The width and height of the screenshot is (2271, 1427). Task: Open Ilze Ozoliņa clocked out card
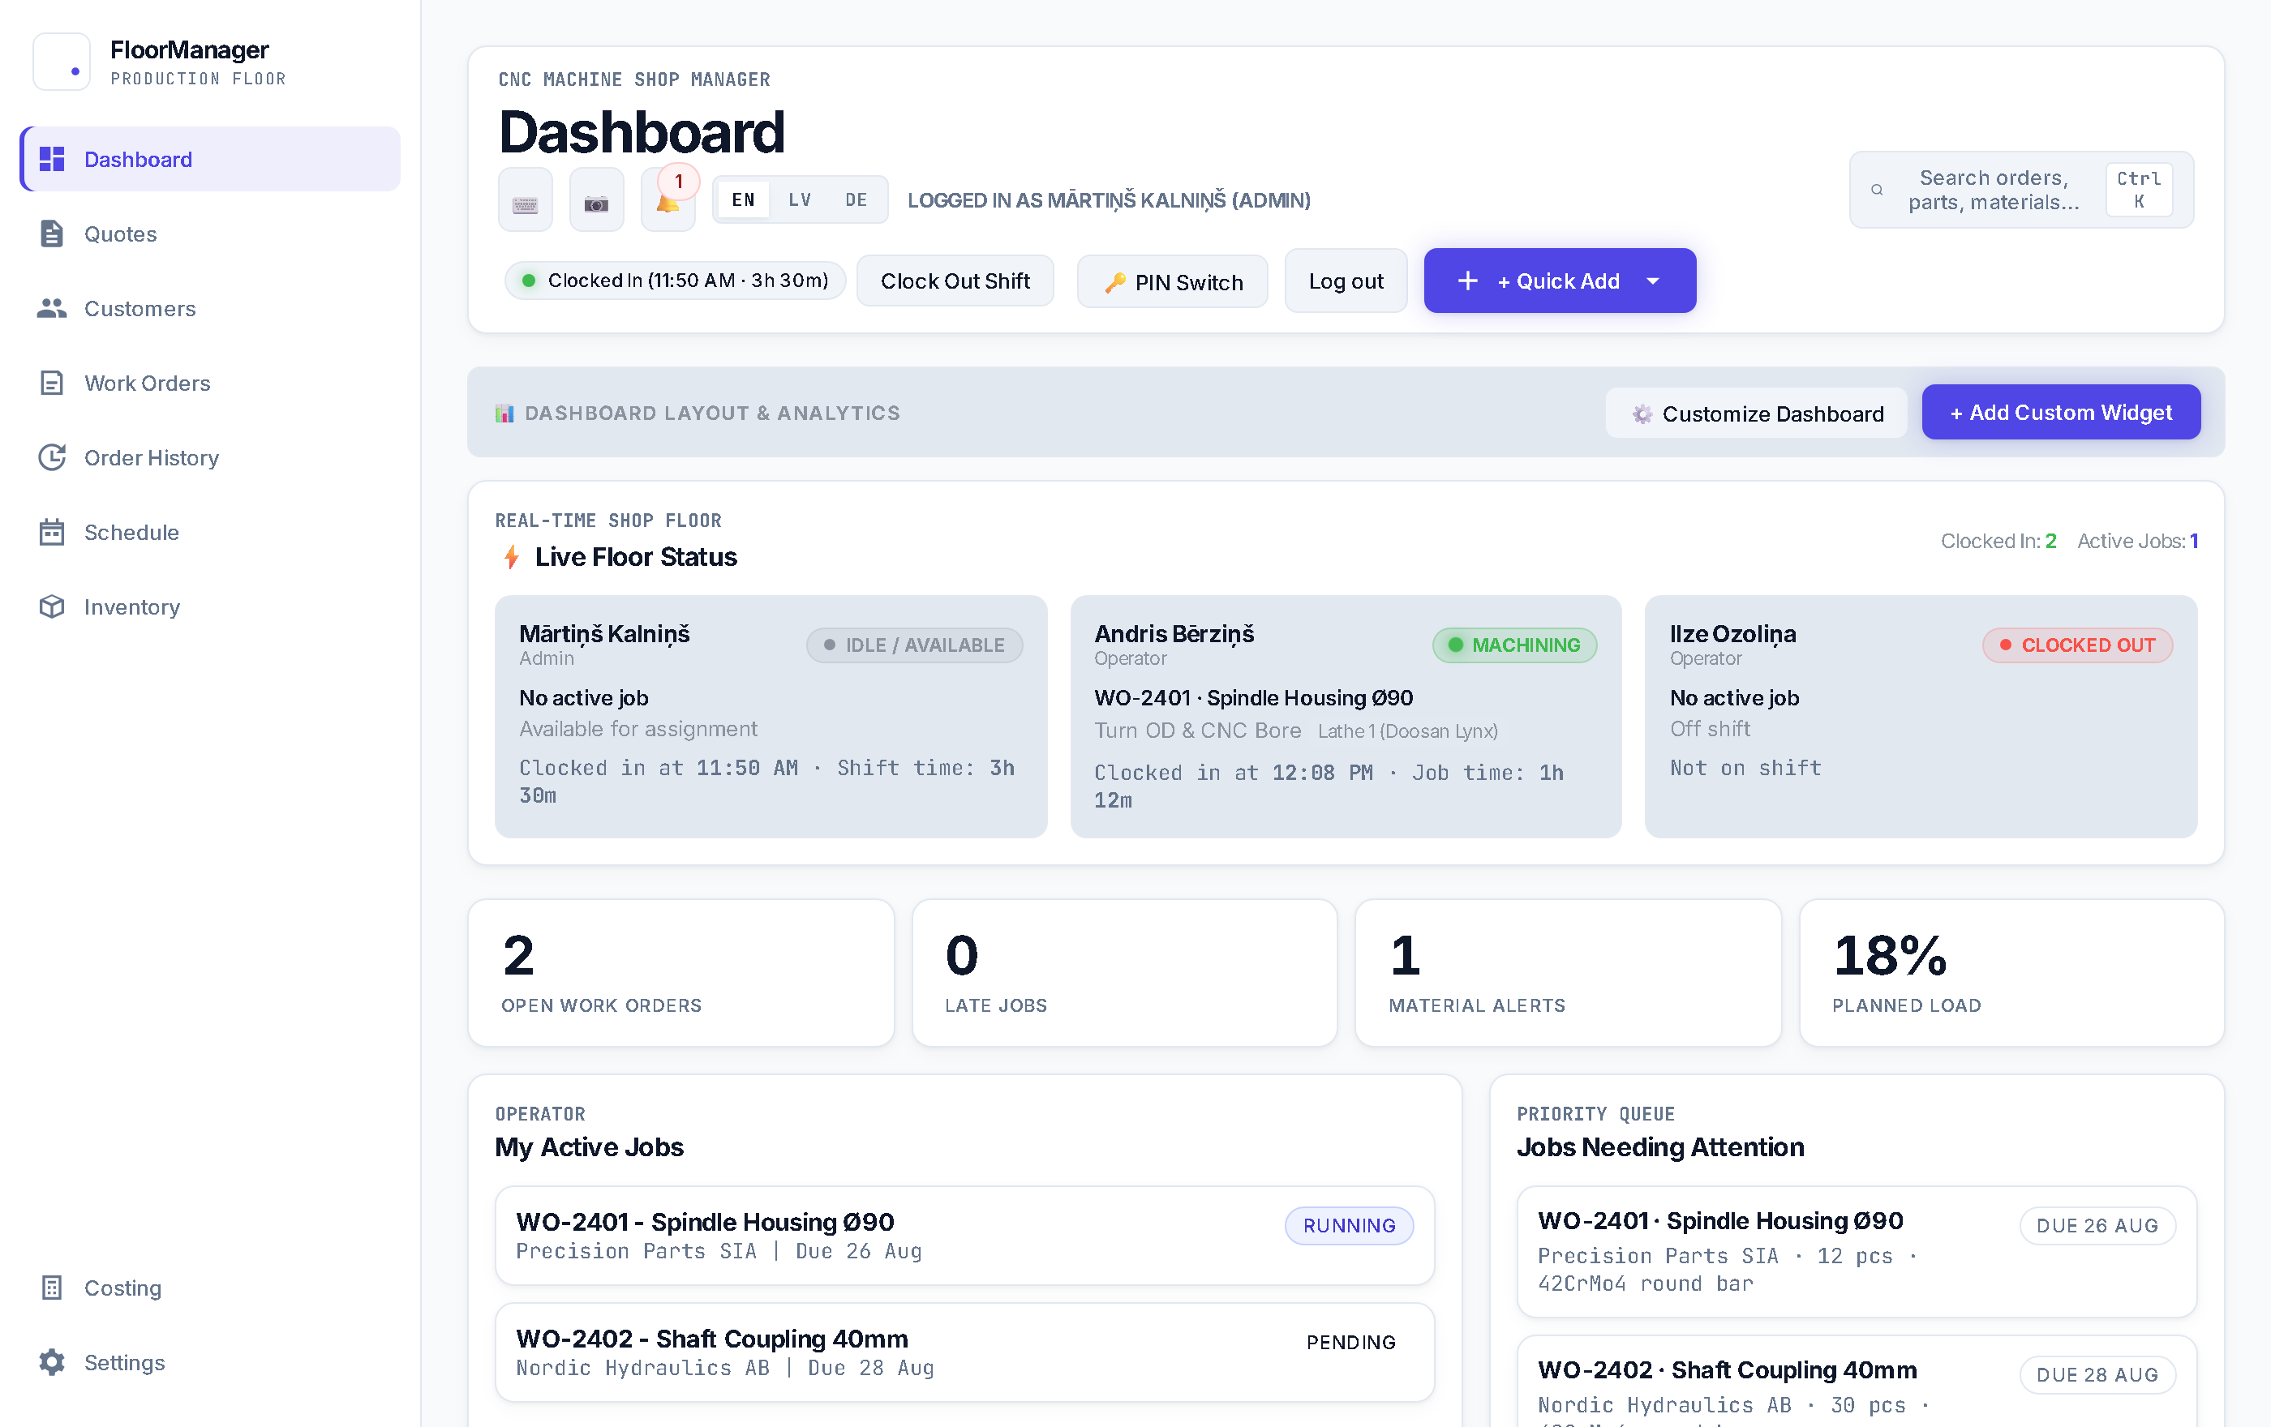(1921, 715)
